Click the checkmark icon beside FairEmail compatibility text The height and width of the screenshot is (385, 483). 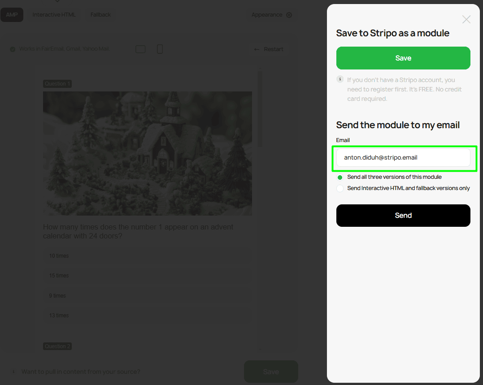tap(12, 49)
